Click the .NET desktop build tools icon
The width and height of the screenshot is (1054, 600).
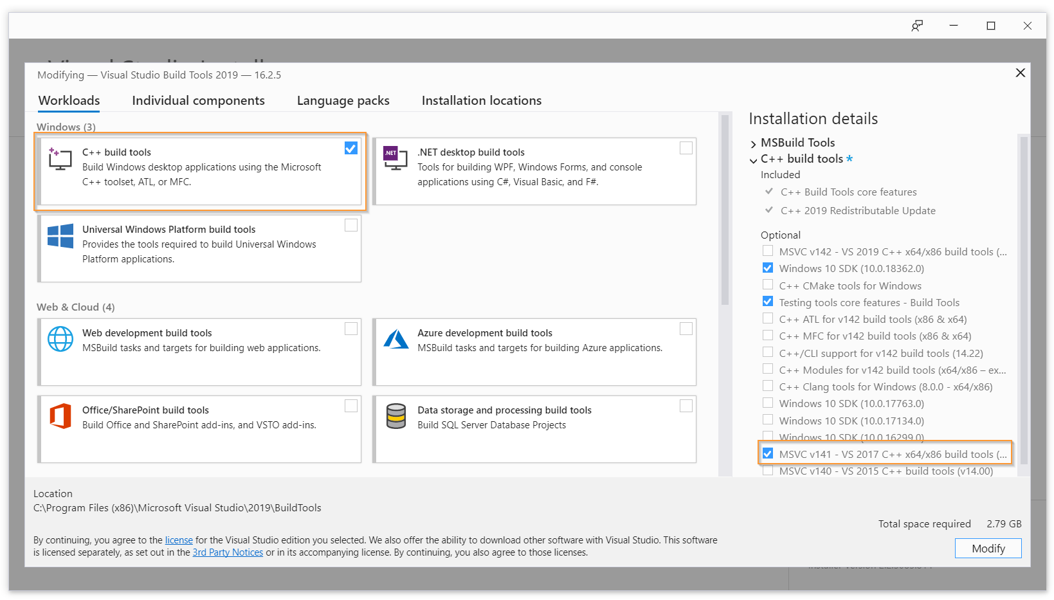(395, 158)
